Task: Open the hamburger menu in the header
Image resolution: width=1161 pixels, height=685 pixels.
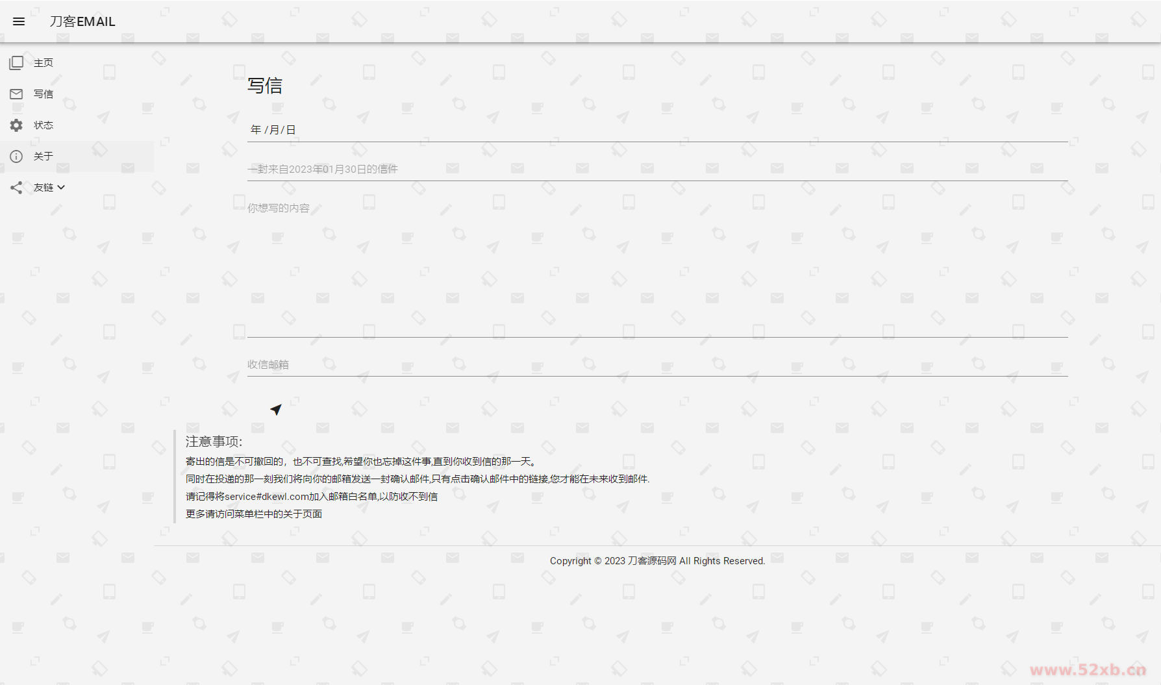Action: (19, 21)
